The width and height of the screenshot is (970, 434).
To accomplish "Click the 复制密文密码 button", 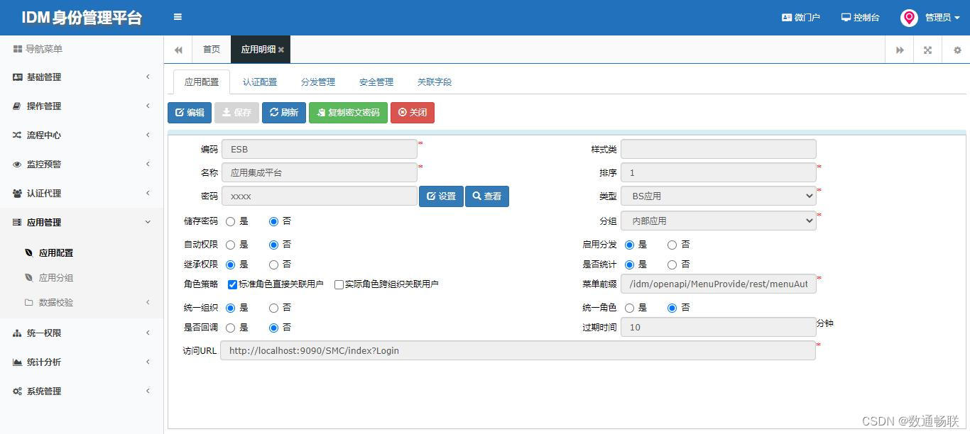I will (348, 113).
